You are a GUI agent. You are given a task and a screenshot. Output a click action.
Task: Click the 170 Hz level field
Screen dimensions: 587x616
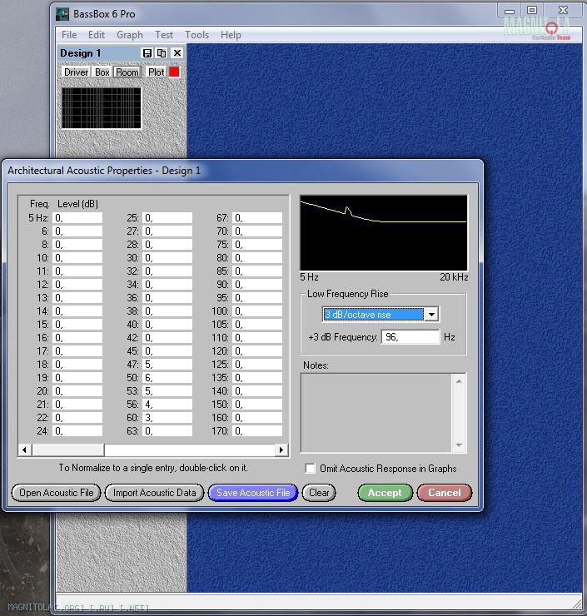(x=257, y=431)
